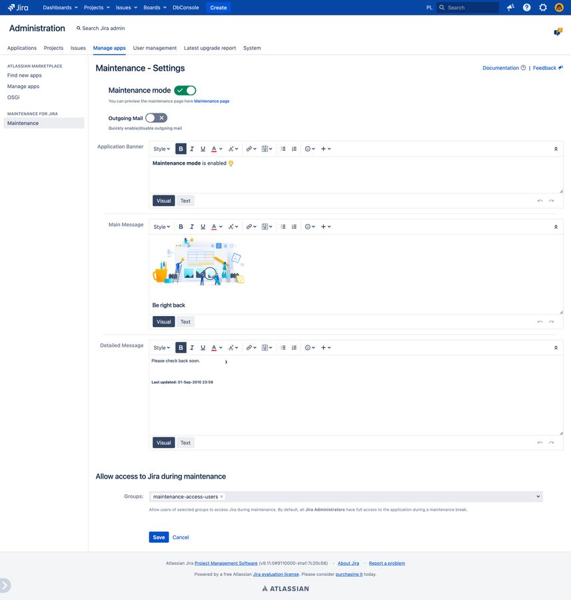Screen dimensions: 571x600
Task: Open Style dropdown in Main Message editor
Action: coord(161,227)
